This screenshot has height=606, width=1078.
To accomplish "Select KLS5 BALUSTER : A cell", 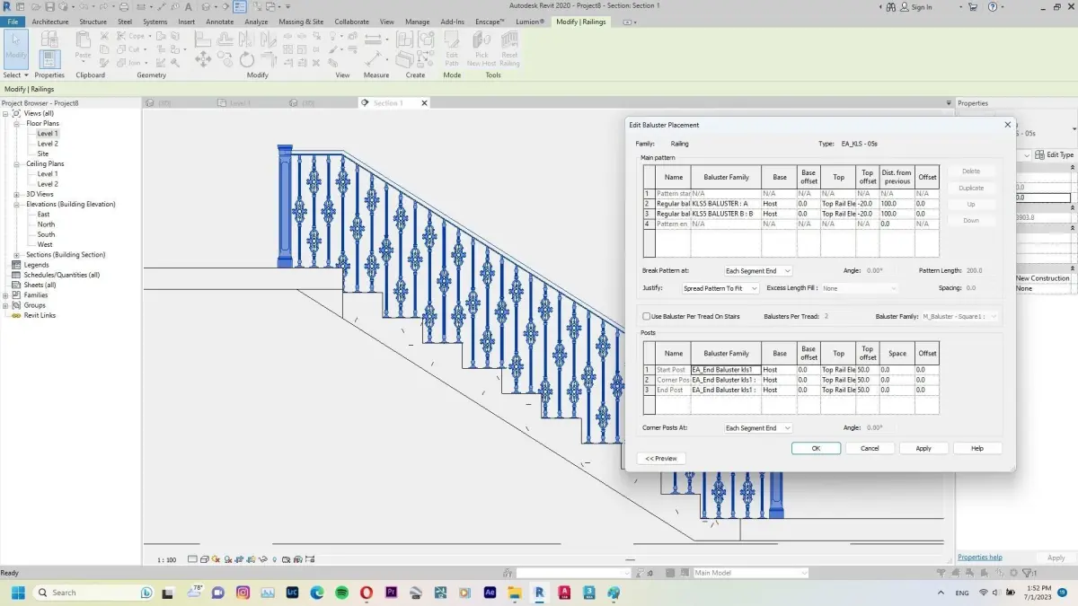I will click(x=726, y=204).
